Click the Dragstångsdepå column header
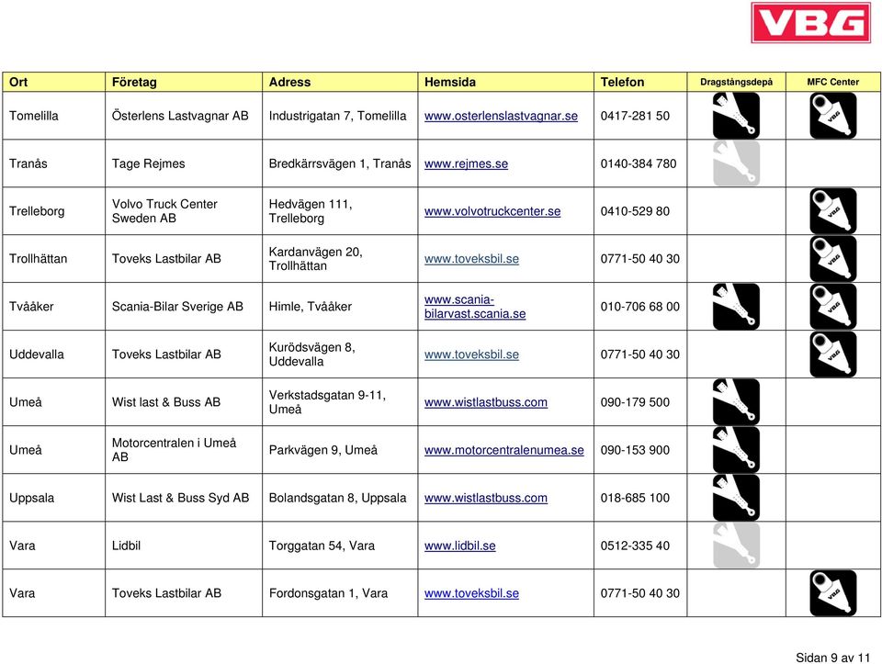This screenshot has height=664, width=882. (736, 82)
